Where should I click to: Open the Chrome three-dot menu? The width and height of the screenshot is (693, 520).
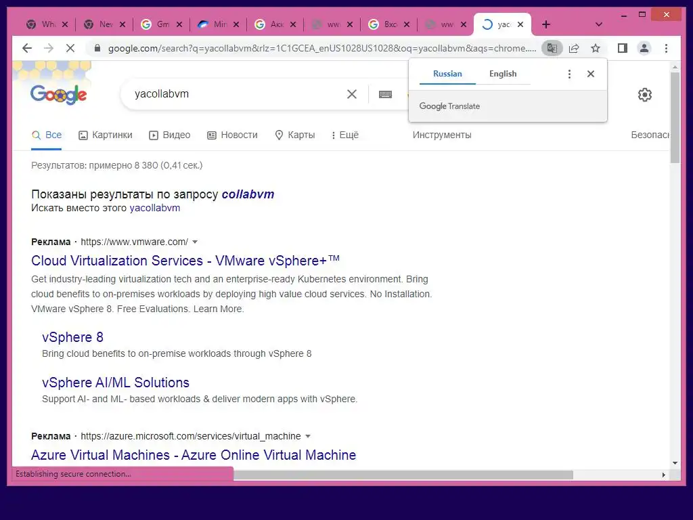tap(666, 48)
